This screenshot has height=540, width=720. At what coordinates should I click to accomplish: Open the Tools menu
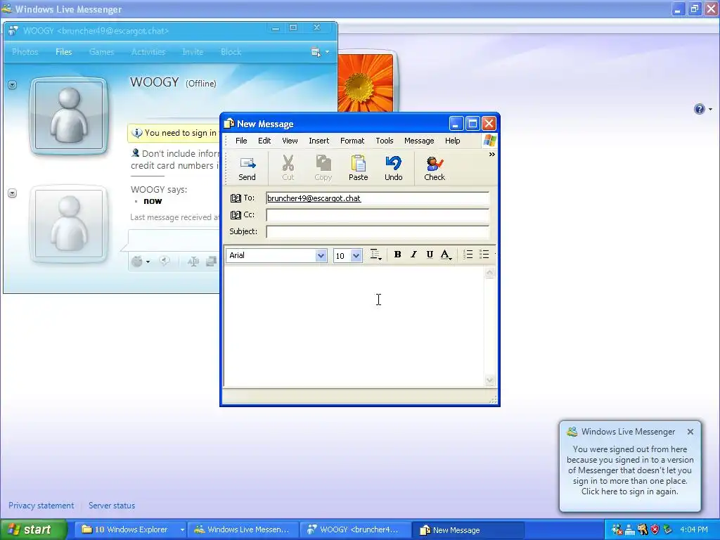pyautogui.click(x=385, y=141)
